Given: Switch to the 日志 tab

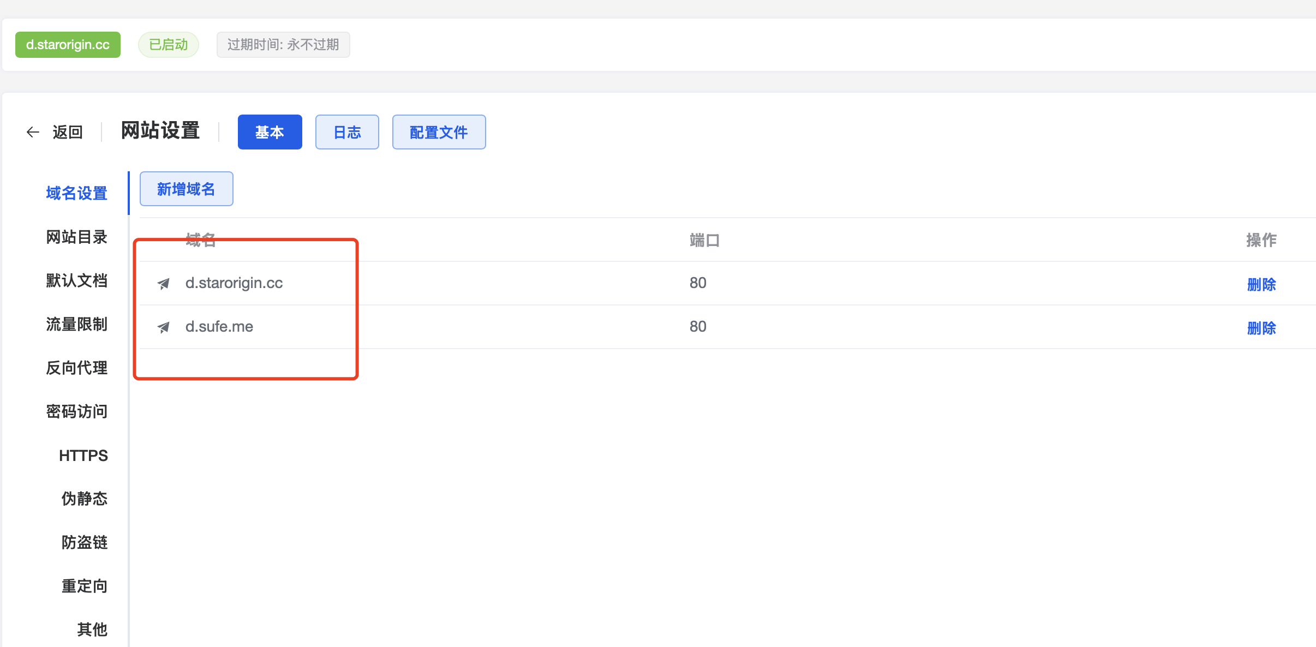Looking at the screenshot, I should pos(347,132).
